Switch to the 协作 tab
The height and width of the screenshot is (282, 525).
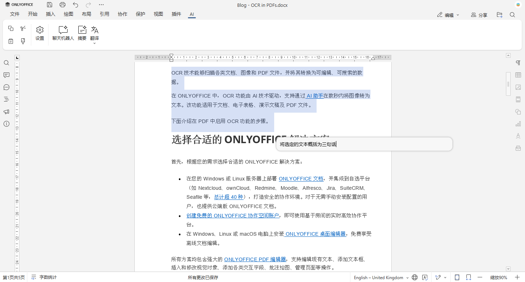(123, 14)
